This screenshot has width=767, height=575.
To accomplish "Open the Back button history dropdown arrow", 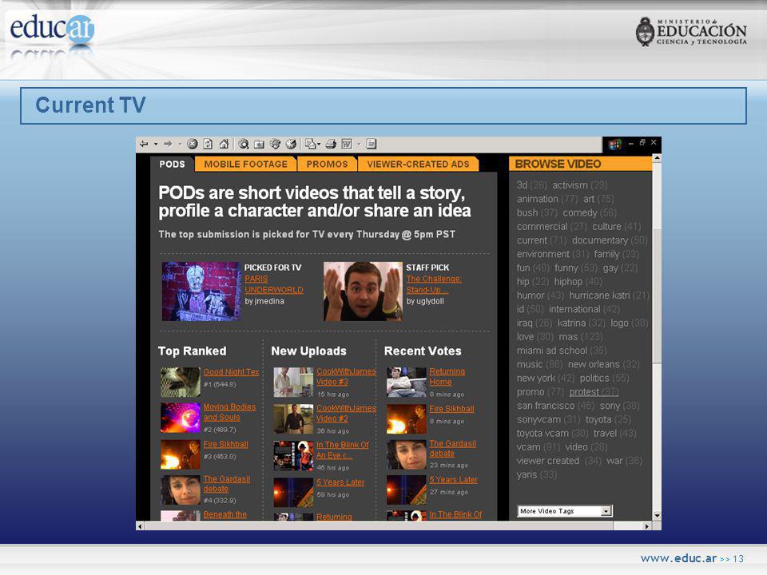I will (156, 144).
